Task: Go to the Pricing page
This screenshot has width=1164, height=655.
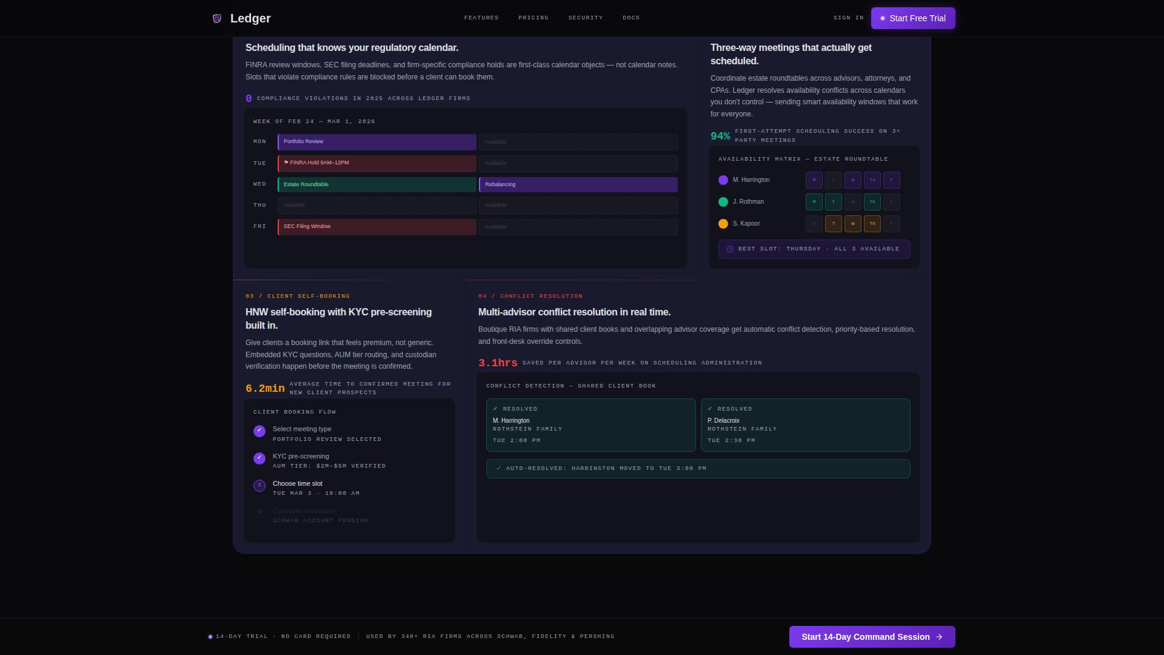Action: [533, 18]
